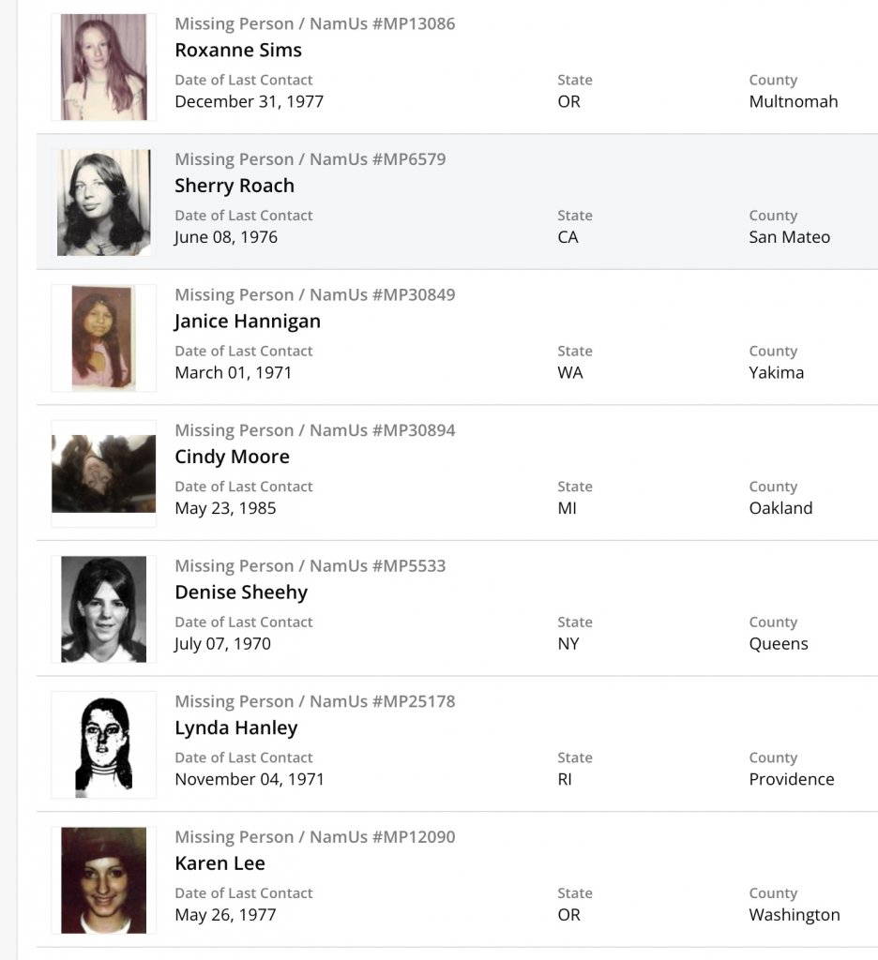Open the Cindy Moore record image

[103, 473]
